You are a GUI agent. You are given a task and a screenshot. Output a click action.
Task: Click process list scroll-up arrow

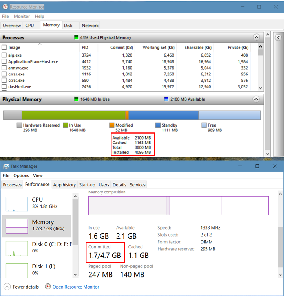(x=261, y=46)
